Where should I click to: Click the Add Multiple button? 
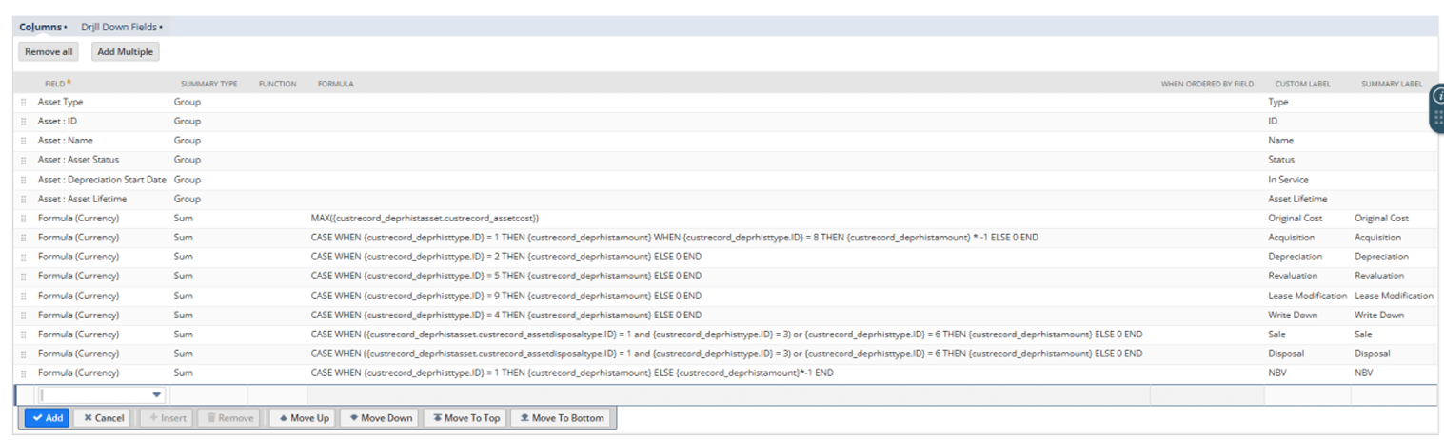[x=125, y=51]
